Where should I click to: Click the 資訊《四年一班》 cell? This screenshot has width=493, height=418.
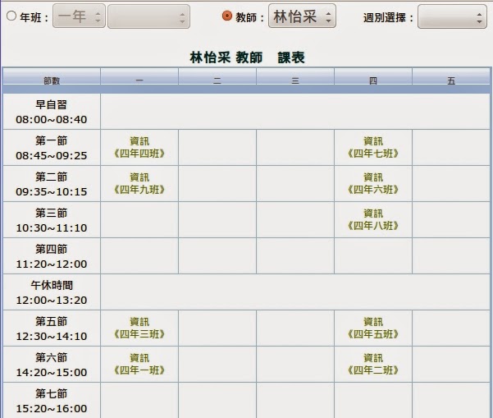point(139,365)
